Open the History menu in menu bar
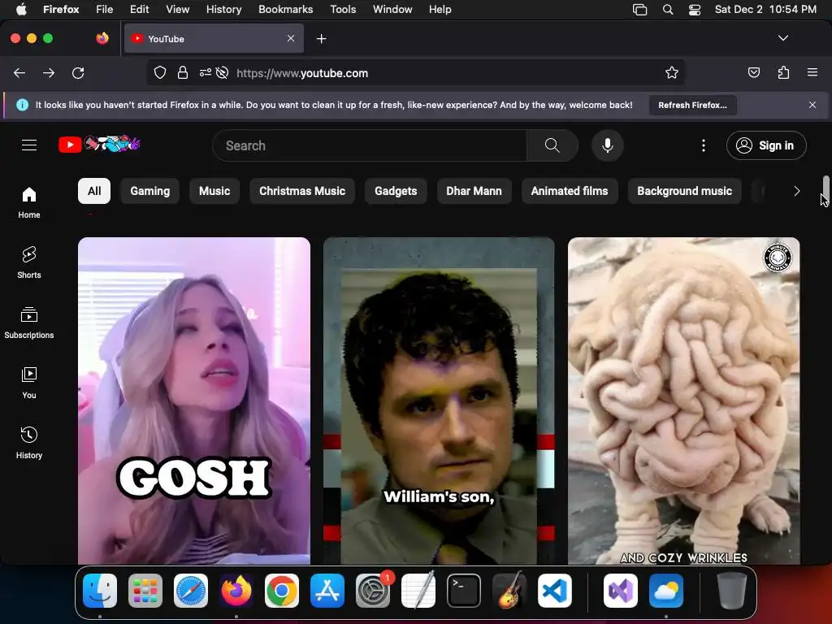Screen dimensions: 832x624 223,9
